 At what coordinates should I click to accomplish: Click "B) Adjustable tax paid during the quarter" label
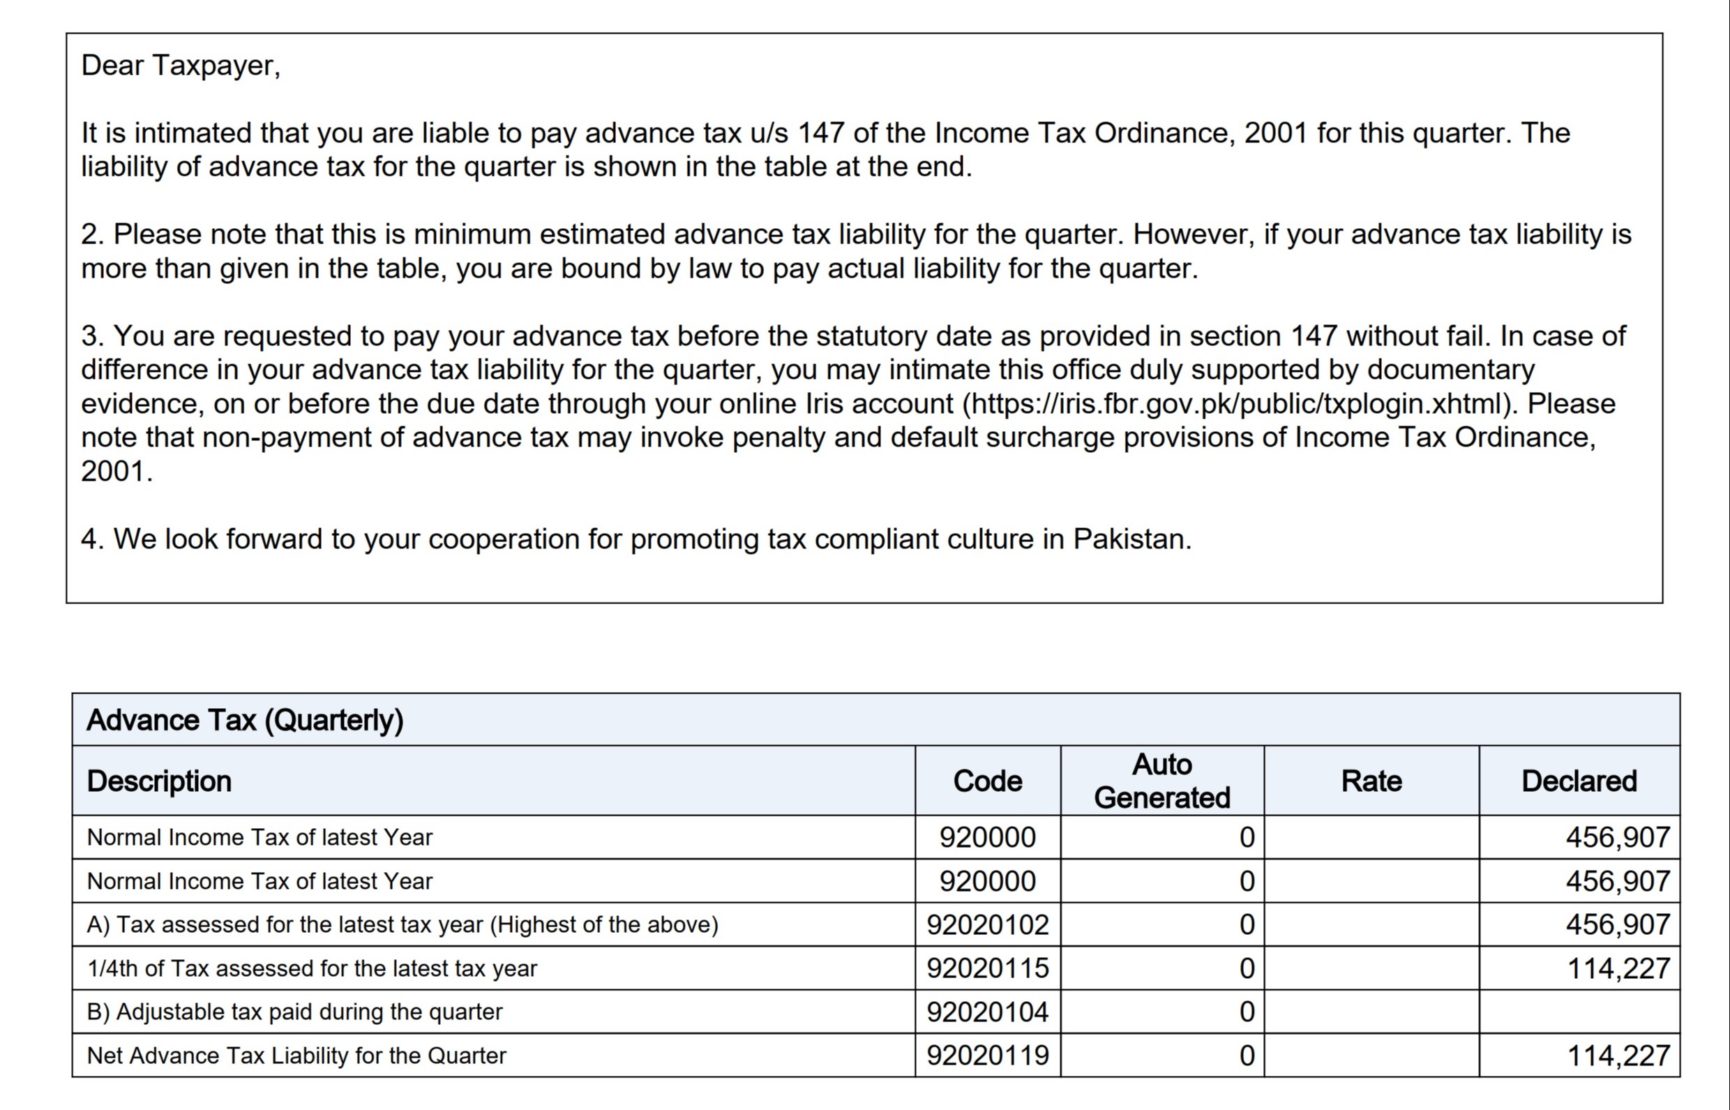point(294,1012)
